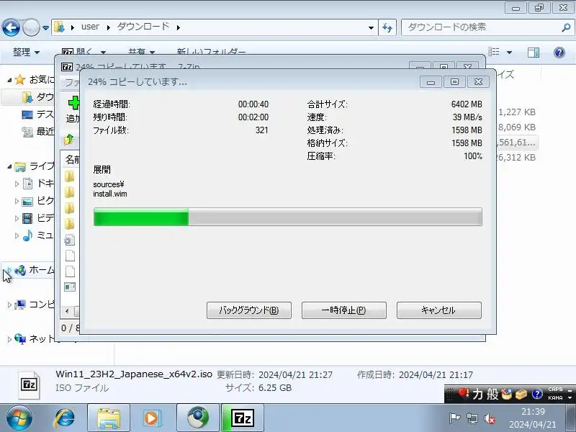Click the 7-Zip up-folder arrow icon
576x432 pixels.
(x=69, y=140)
